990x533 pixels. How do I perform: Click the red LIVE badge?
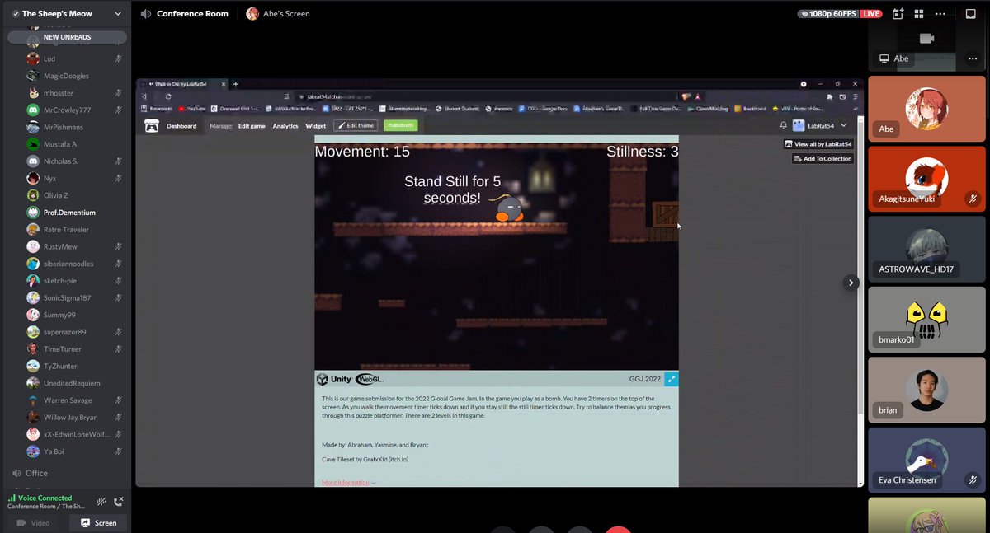871,14
